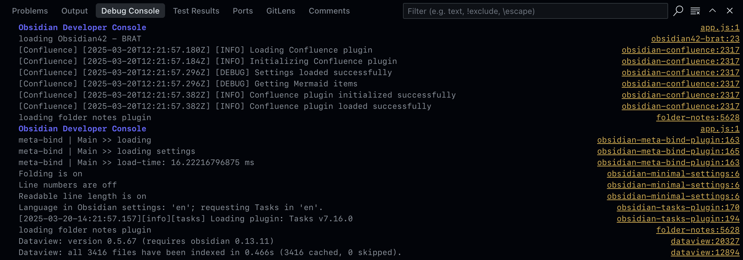Open the dataview:12894 source link

[x=705, y=253]
